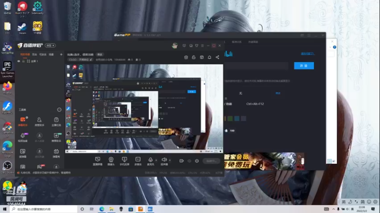Image resolution: width=380 pixels, height=213 pixels.
Task: Select the third scene tab
Action: coord(43,54)
